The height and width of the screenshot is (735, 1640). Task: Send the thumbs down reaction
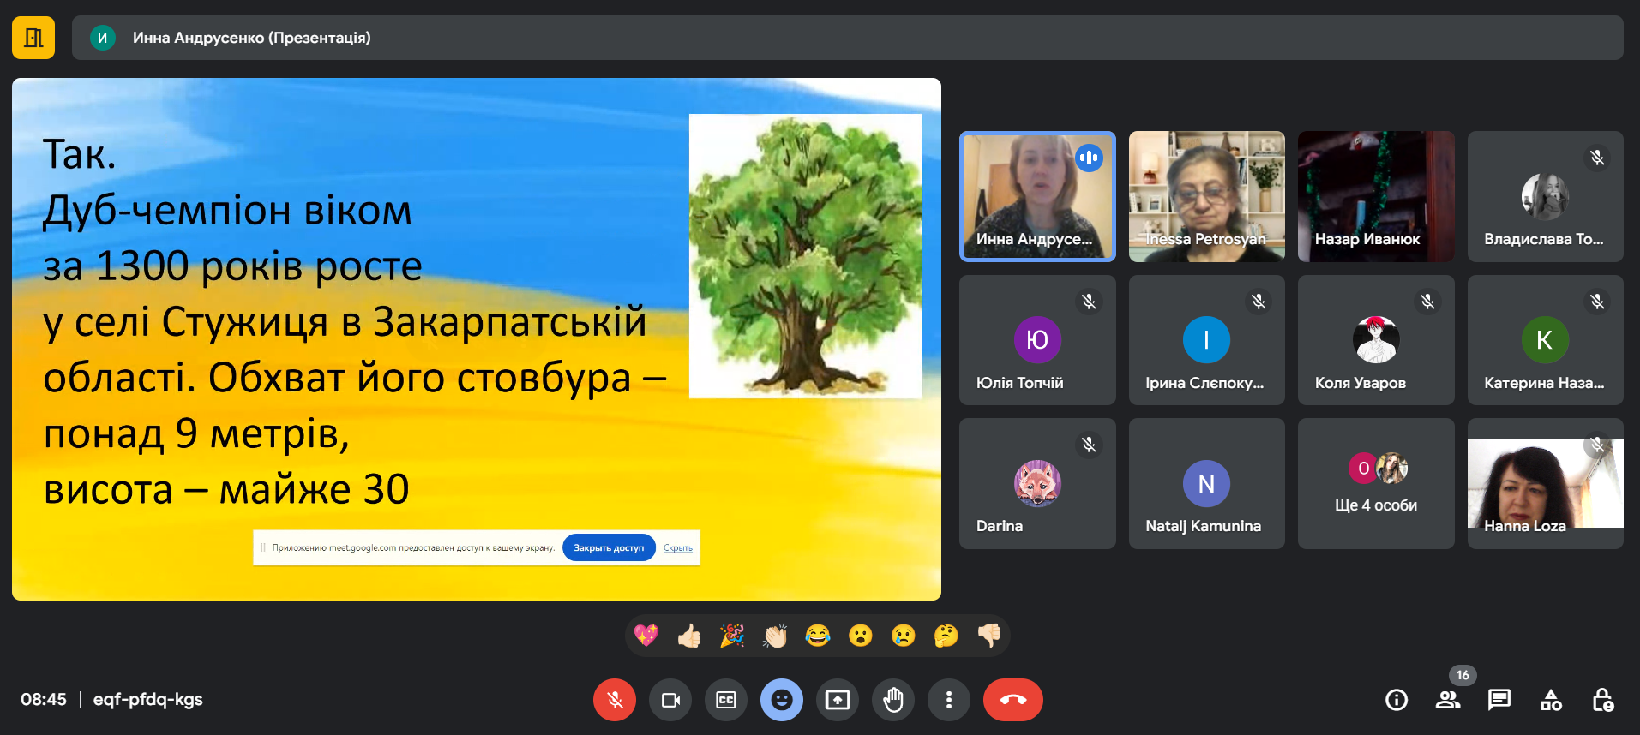(x=989, y=636)
